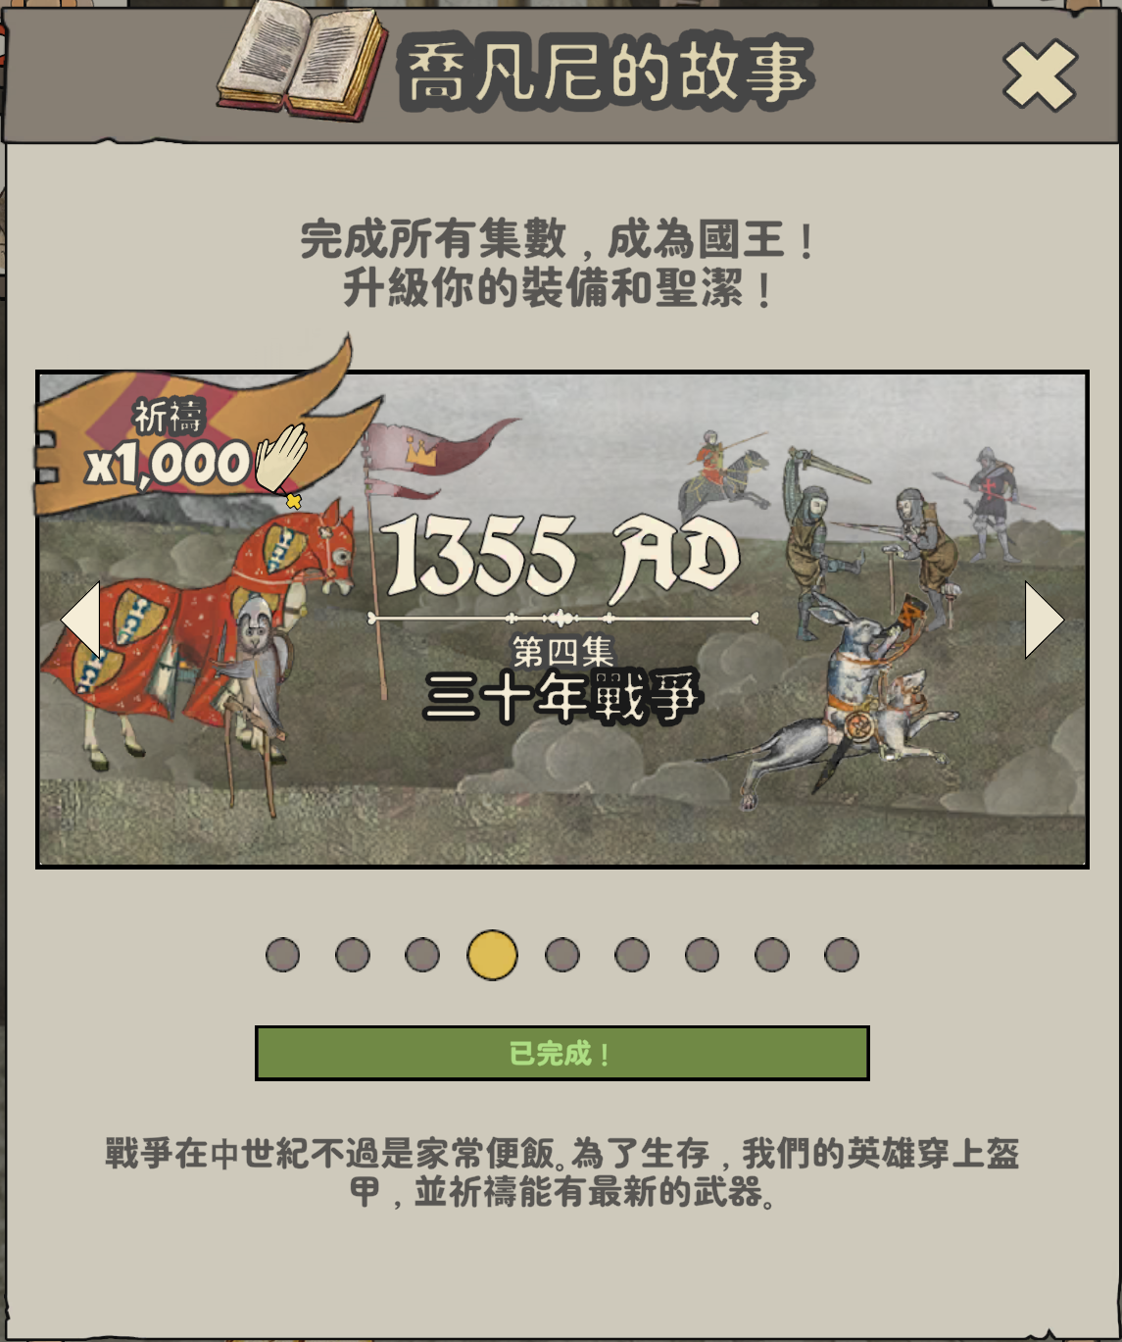Select the highlighted fourth episode dot
The image size is (1122, 1342).
coord(492,956)
